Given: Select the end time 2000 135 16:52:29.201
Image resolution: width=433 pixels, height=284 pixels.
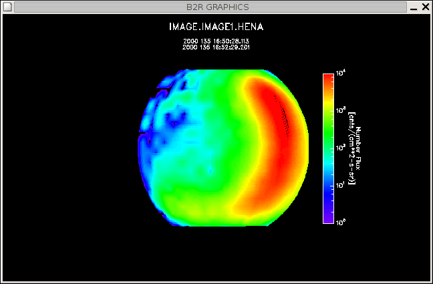Looking at the screenshot, I should (216, 47).
